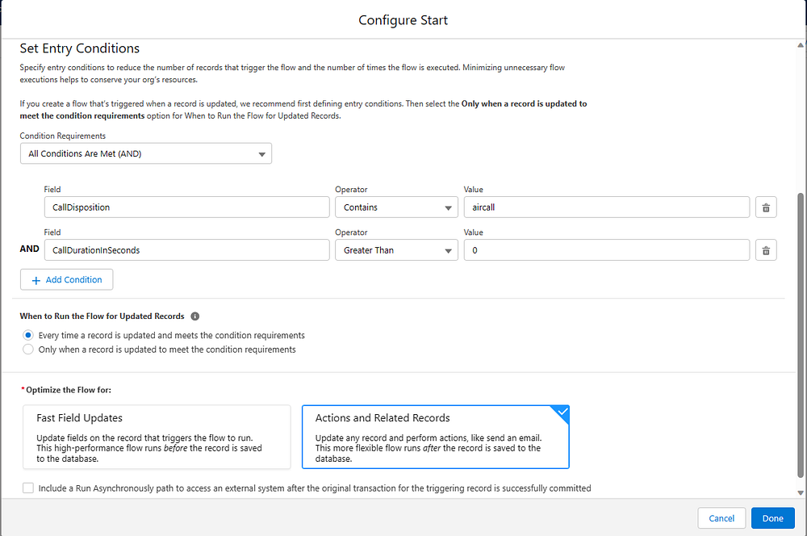
Task: Choose Actions and Related Records card
Action: (435, 437)
